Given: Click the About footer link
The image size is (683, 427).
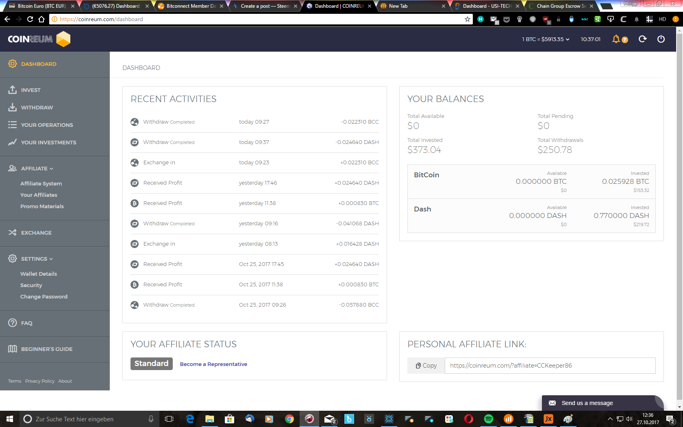Looking at the screenshot, I should [65, 381].
